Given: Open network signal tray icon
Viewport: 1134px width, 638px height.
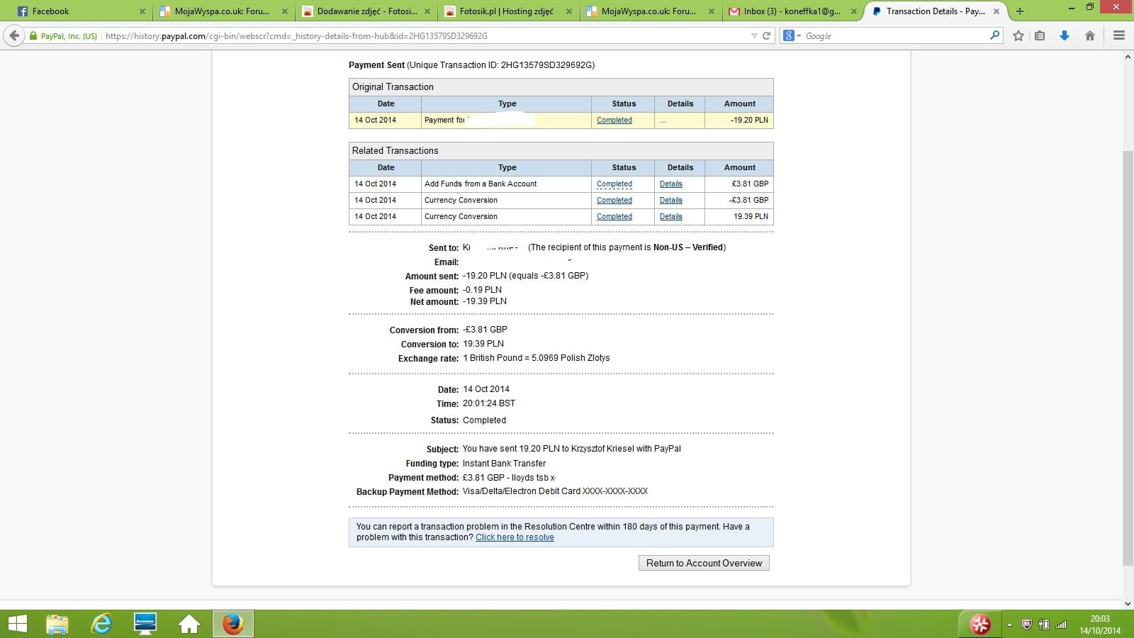Looking at the screenshot, I should click(1061, 625).
